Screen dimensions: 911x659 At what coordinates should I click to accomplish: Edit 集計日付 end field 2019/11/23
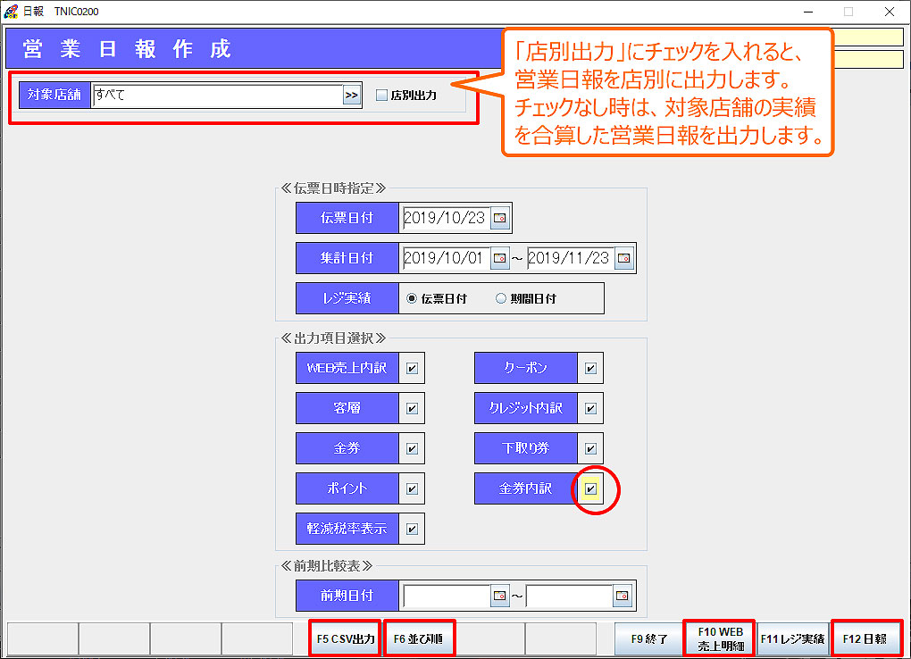(571, 258)
